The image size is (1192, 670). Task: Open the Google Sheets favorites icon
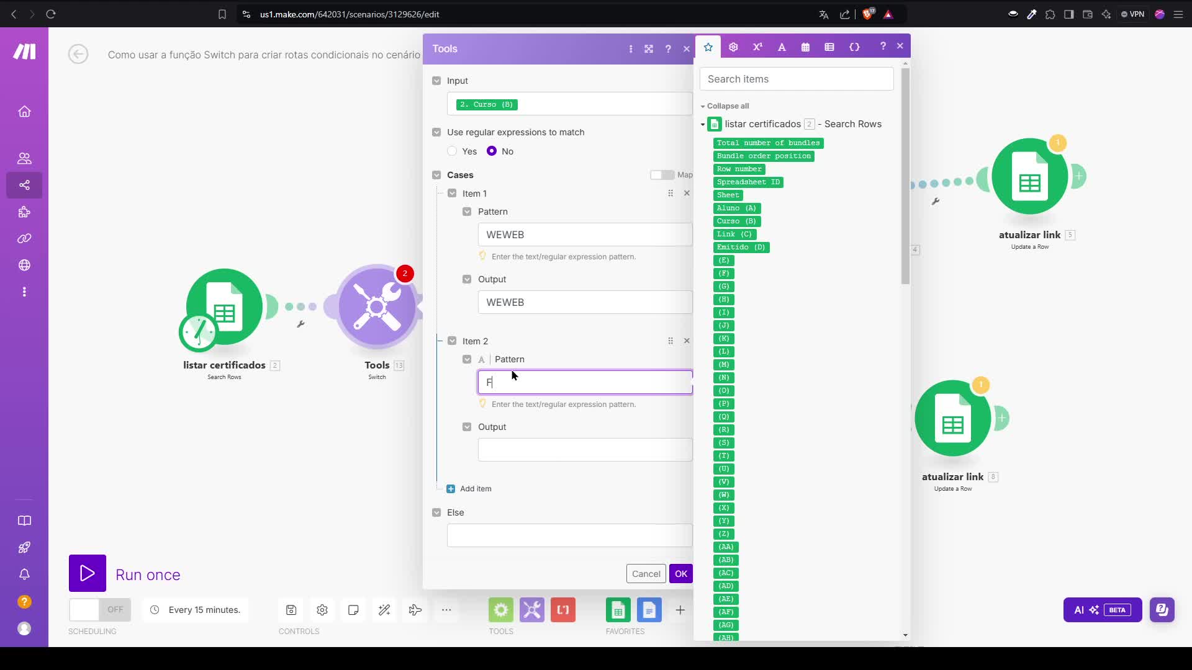(x=618, y=610)
